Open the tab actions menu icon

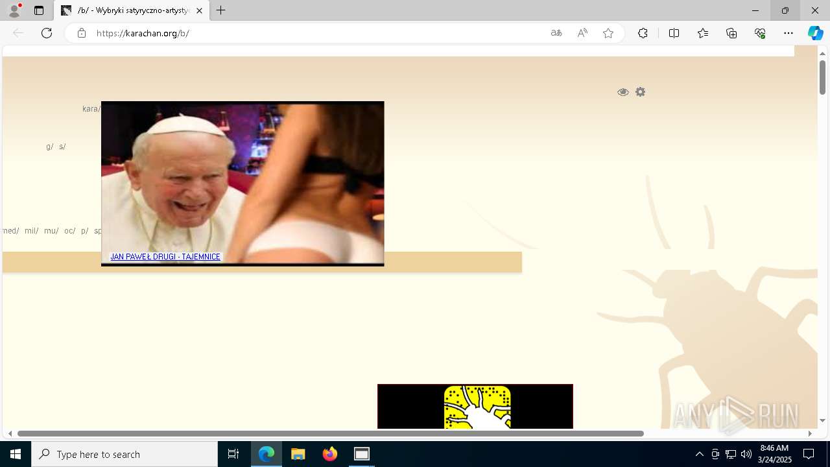pos(39,10)
